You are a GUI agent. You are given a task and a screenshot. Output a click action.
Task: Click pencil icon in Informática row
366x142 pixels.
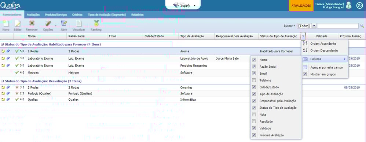click(8, 100)
